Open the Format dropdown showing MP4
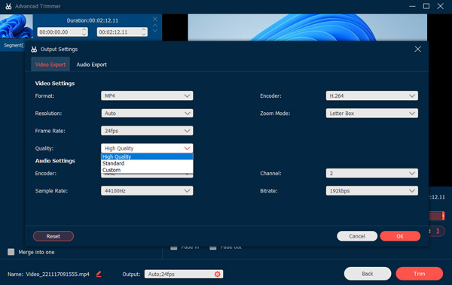Screen dimensions: 452x285 (147, 96)
